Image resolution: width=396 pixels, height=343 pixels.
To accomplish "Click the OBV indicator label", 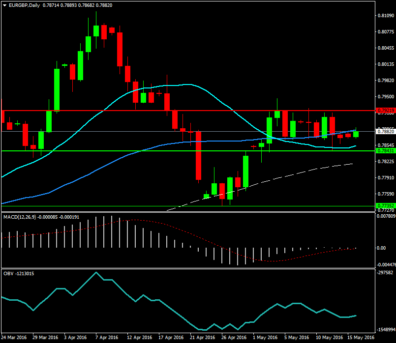I will [8, 273].
